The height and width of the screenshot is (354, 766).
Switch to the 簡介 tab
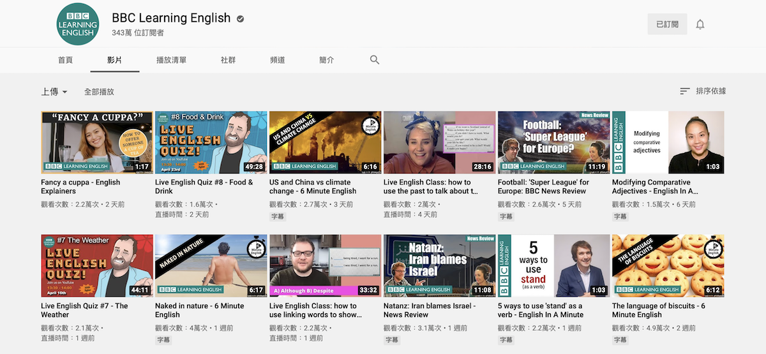click(x=326, y=60)
